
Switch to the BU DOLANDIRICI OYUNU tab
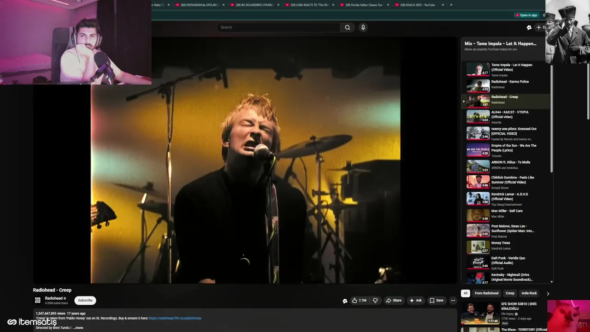254,5
